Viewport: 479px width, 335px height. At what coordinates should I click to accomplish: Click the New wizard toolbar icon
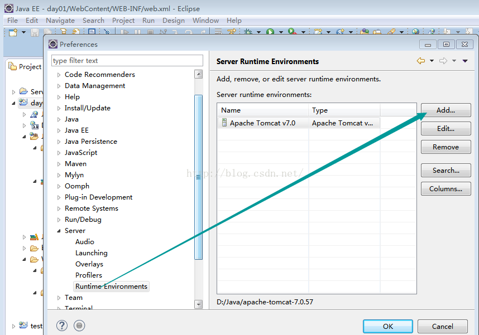pyautogui.click(x=13, y=32)
